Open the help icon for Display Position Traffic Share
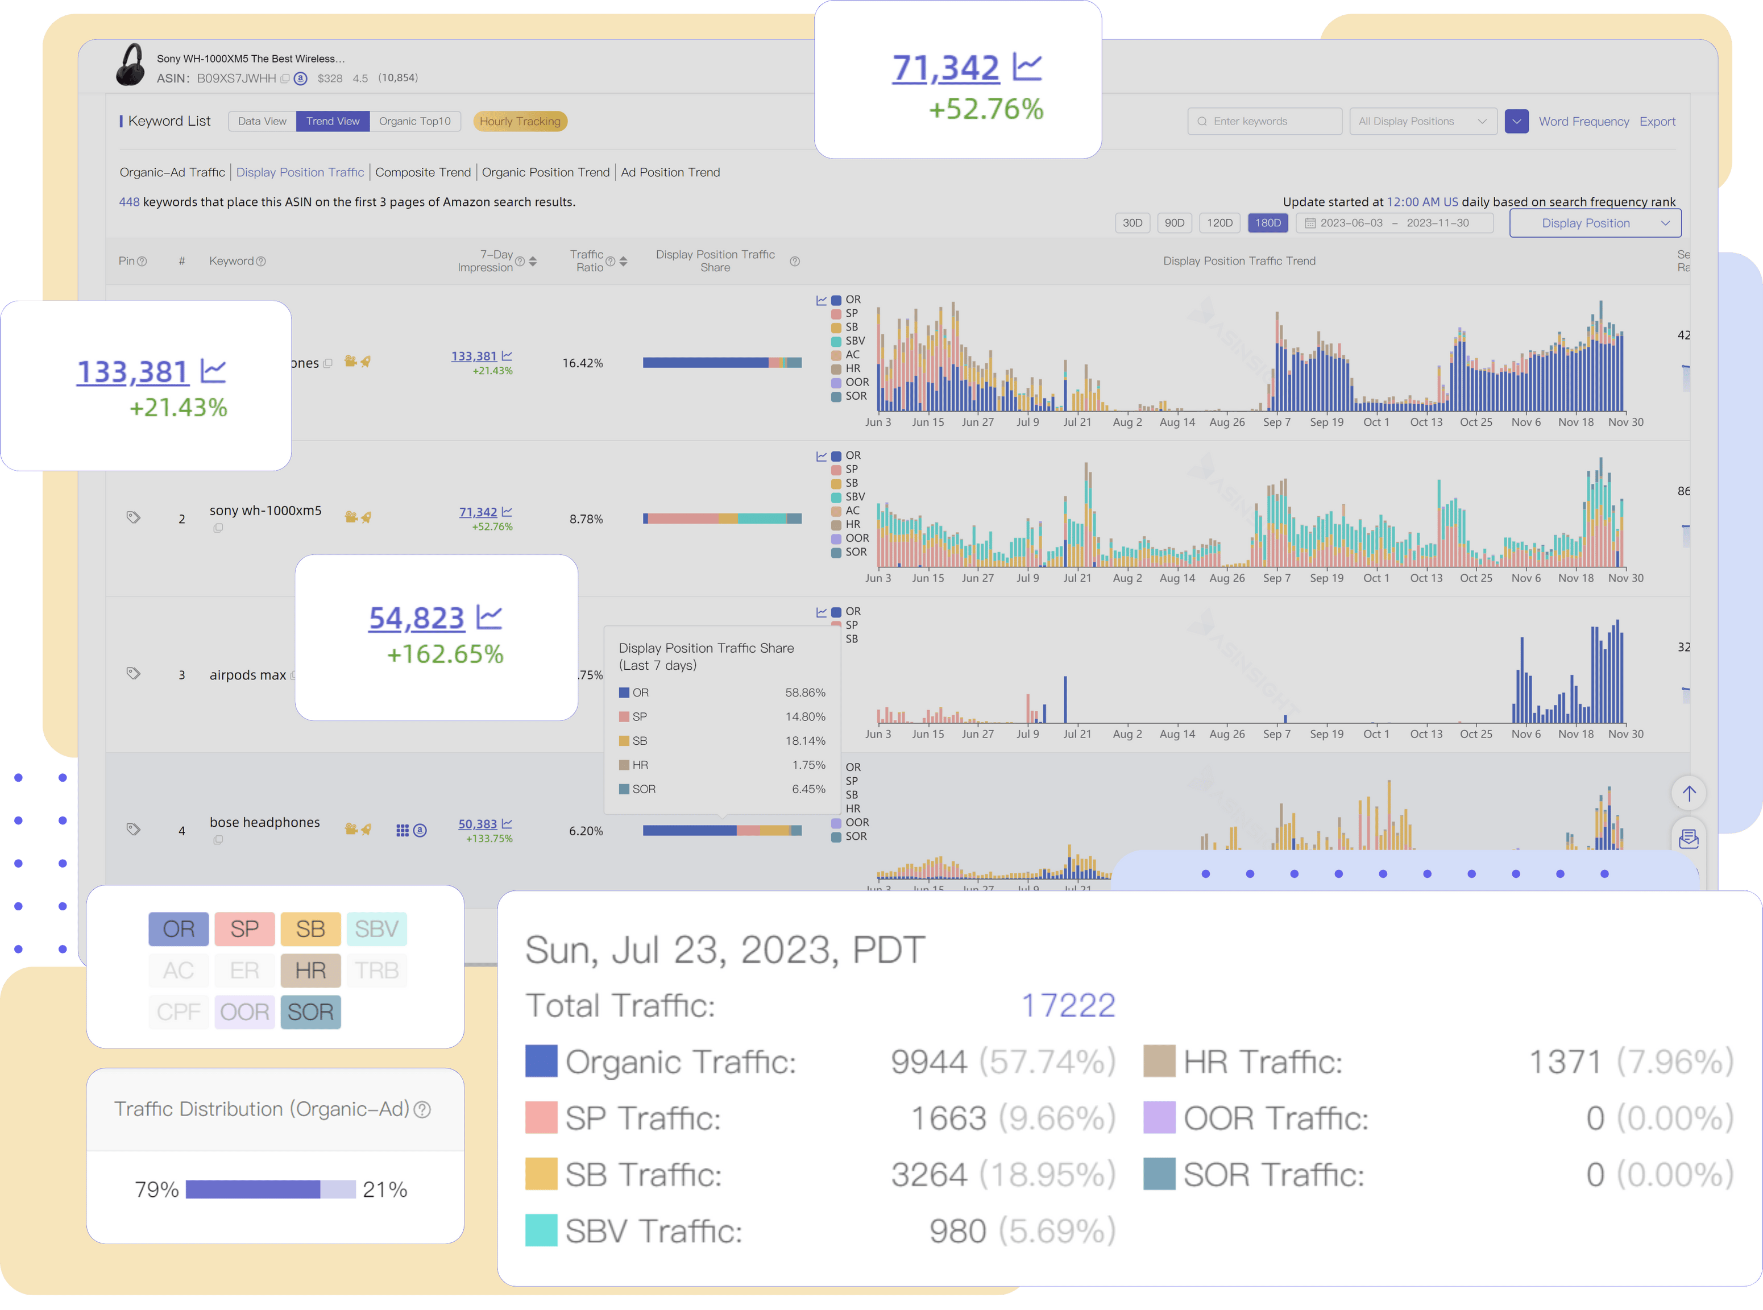Viewport: 1763px width, 1310px height. tap(794, 262)
